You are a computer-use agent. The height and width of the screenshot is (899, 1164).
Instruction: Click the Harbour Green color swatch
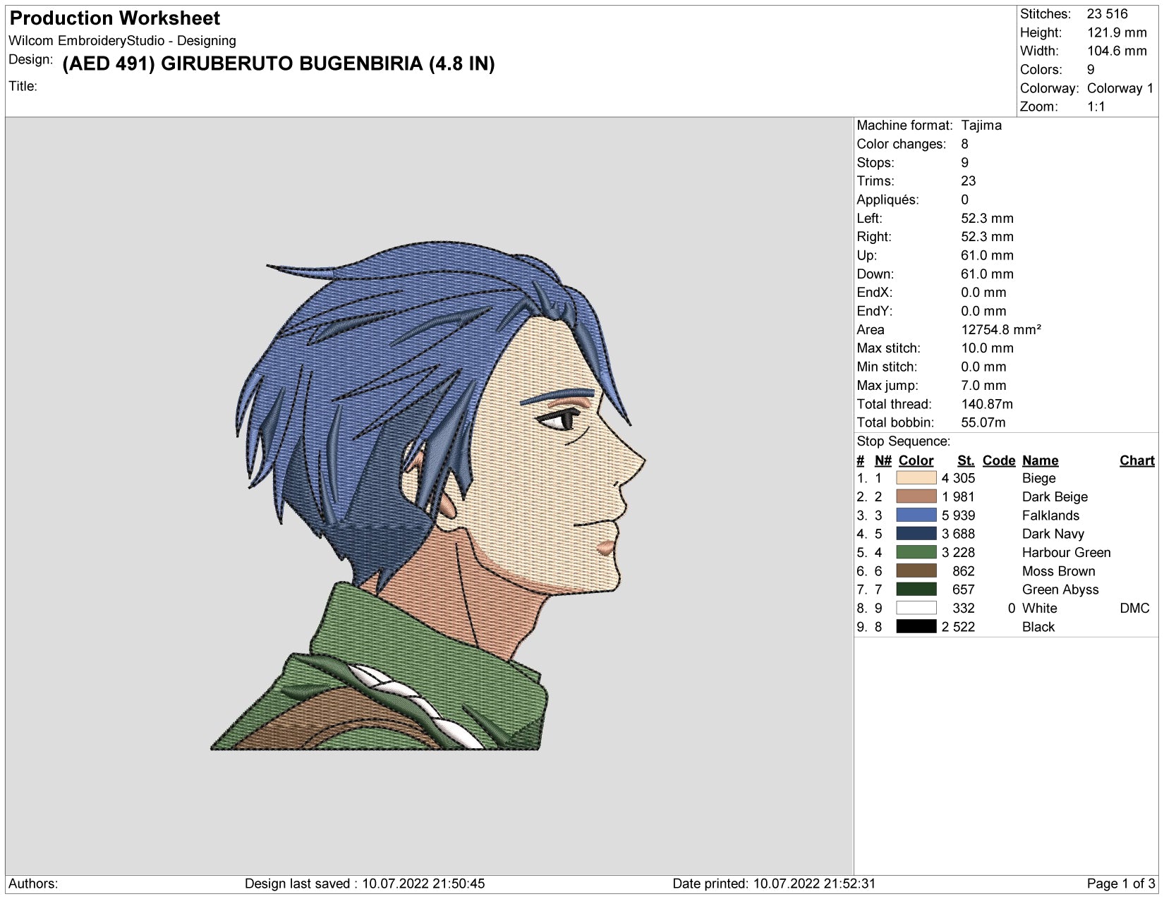tap(916, 552)
